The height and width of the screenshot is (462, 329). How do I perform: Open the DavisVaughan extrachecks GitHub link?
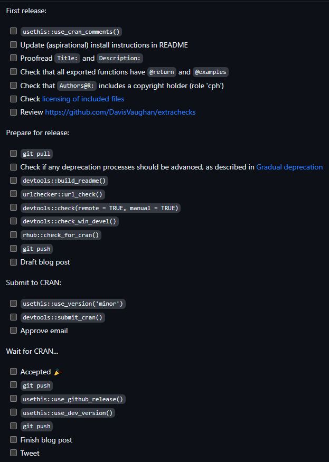pyautogui.click(x=120, y=112)
